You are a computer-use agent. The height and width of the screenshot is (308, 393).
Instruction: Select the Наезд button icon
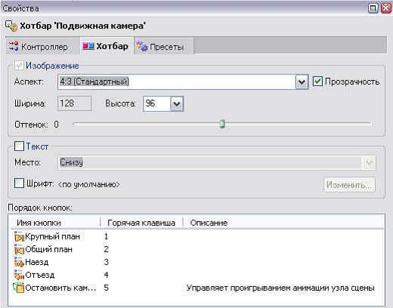(19, 262)
